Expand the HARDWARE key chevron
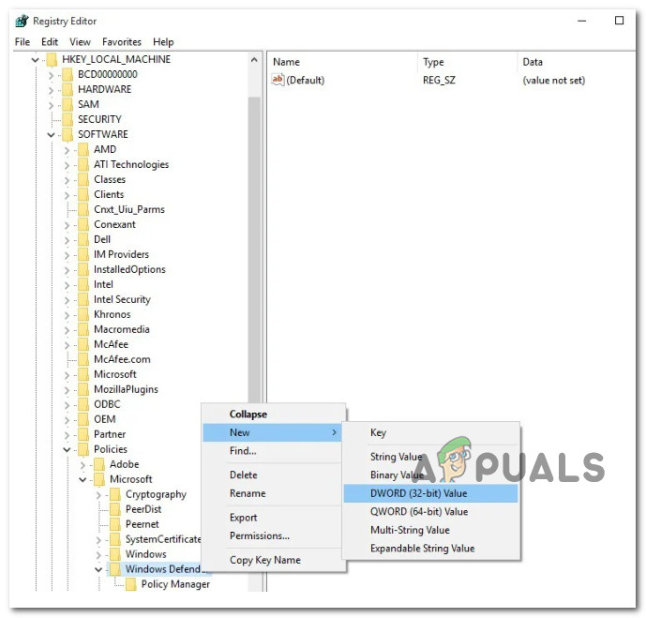The width and height of the screenshot is (646, 618). click(x=51, y=90)
